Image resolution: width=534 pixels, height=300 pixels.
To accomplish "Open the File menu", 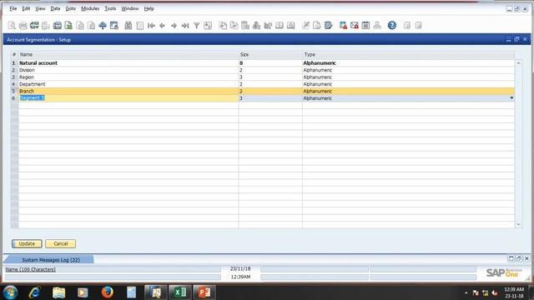I will [13, 8].
